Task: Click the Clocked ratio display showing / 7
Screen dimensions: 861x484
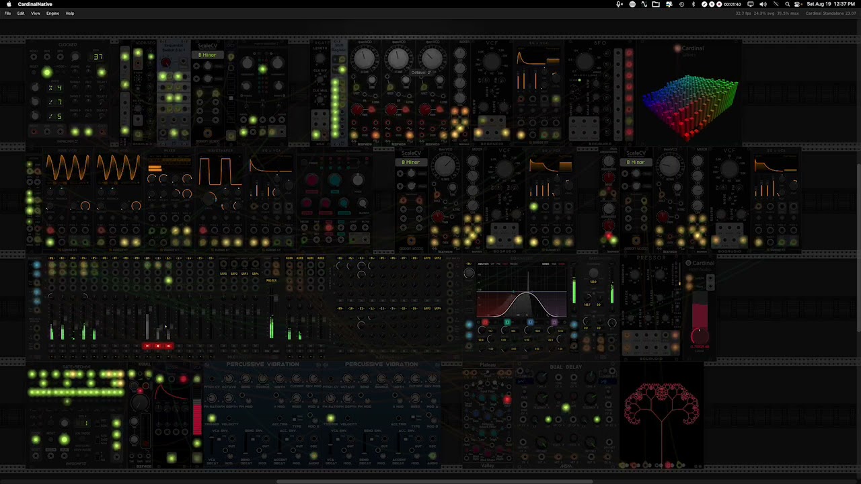Action: click(x=54, y=102)
